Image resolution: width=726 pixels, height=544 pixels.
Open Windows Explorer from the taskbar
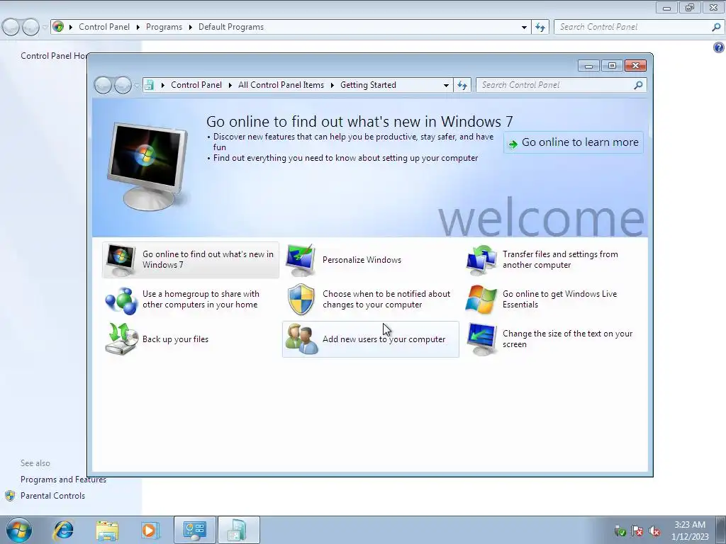[x=107, y=531]
